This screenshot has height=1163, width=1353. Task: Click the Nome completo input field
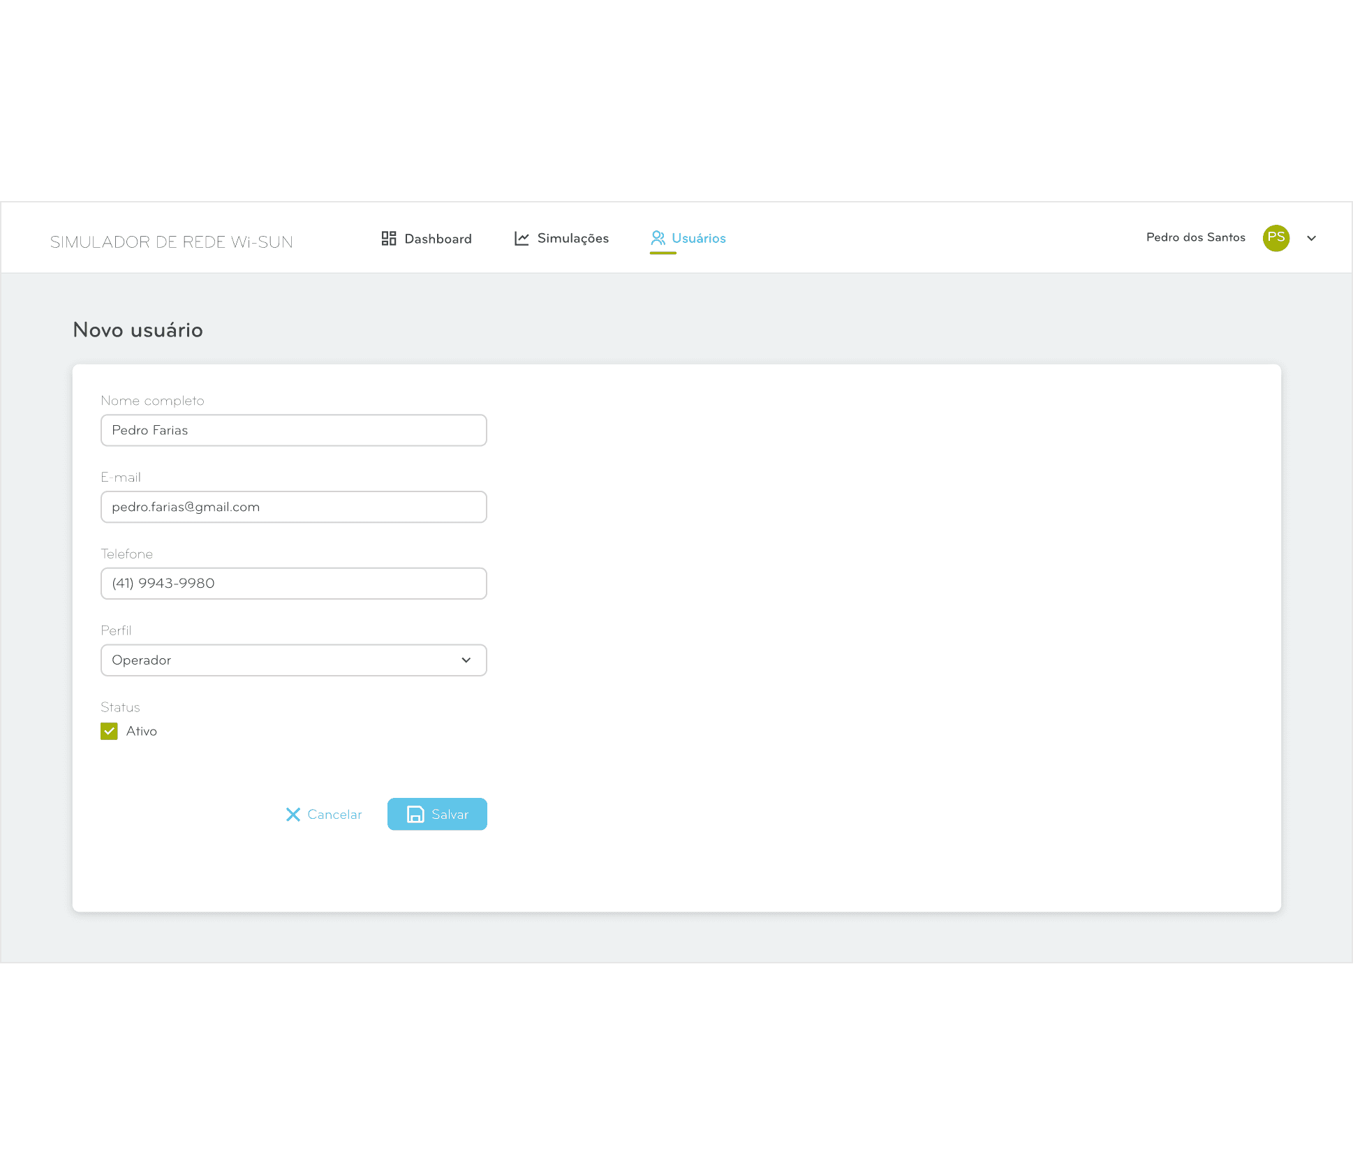point(293,431)
